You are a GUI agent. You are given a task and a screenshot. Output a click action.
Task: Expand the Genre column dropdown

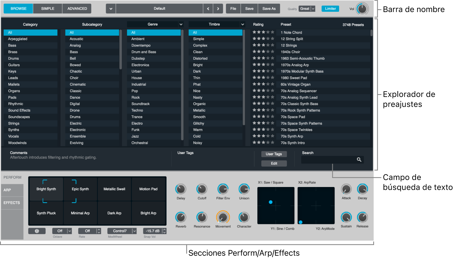[x=181, y=24]
